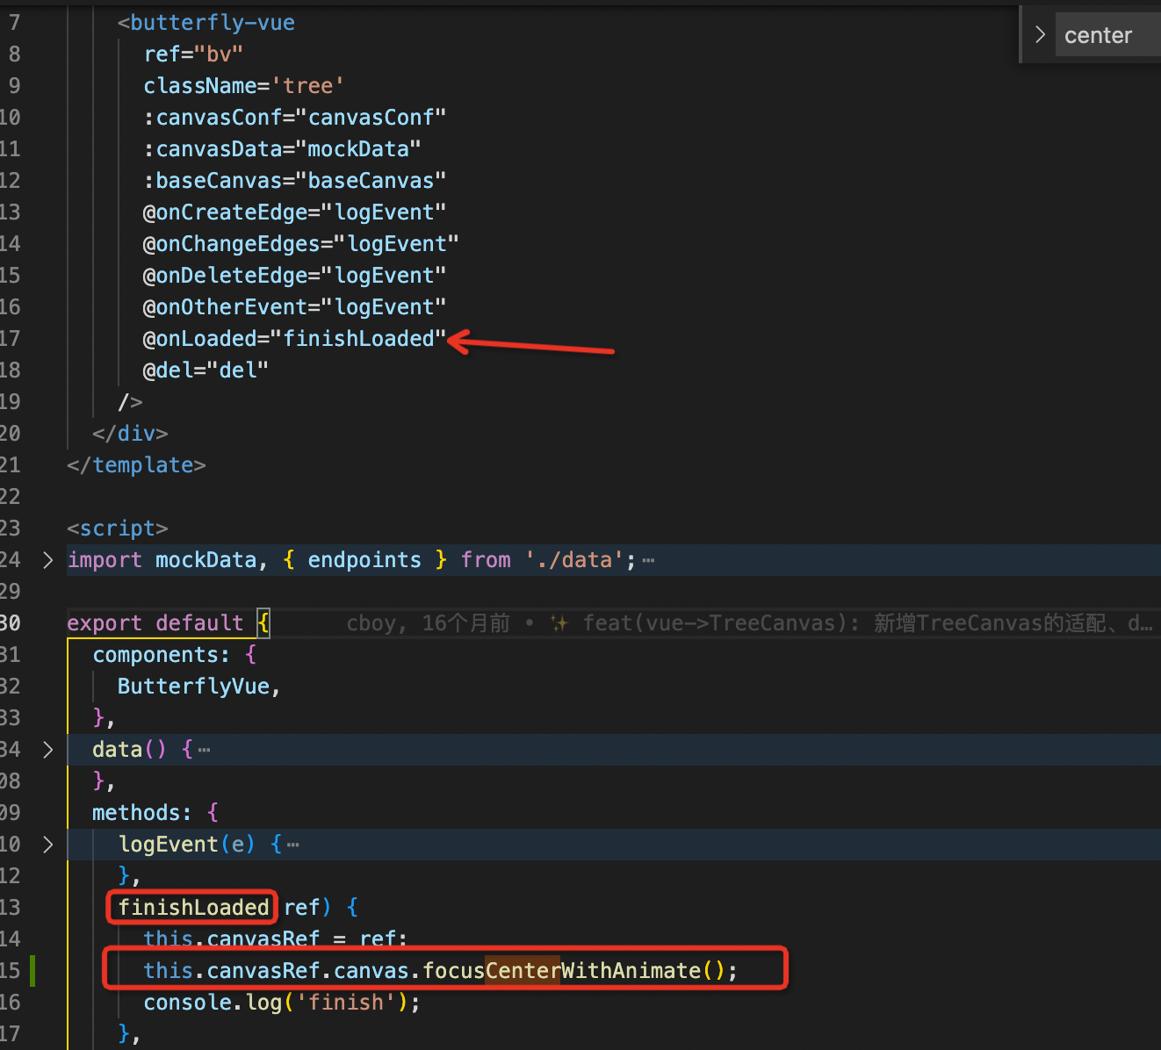Viewport: 1161px width, 1050px height.
Task: Open the 'center' breadcrumb chevron
Action: pos(1040,33)
